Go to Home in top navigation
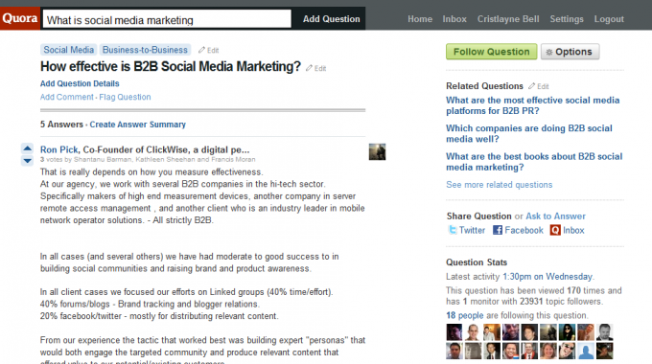 click(x=420, y=19)
